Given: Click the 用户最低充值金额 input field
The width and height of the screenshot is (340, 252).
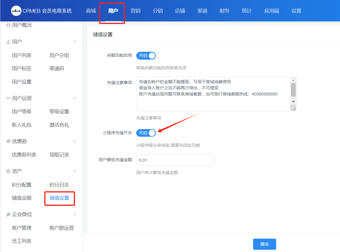Looking at the screenshot, I should 175,160.
